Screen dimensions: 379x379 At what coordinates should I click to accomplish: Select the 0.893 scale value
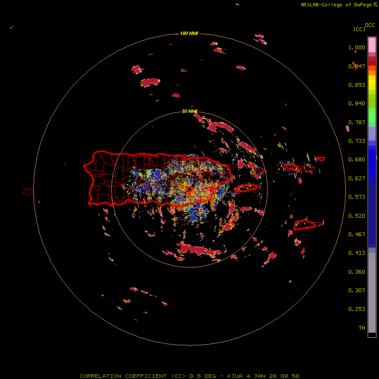click(357, 85)
